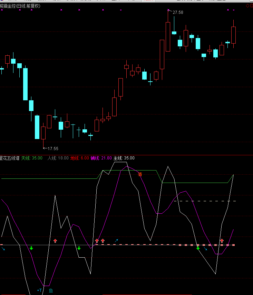
Task: Click the middle green down arrow signal
Action: (x=79, y=248)
